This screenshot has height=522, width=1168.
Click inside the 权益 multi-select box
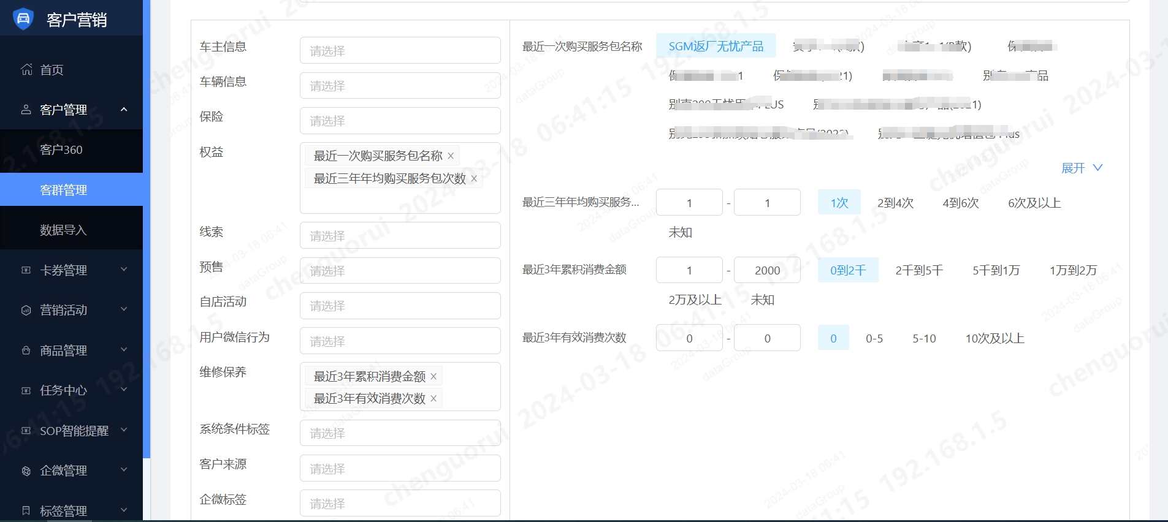pyautogui.click(x=400, y=178)
